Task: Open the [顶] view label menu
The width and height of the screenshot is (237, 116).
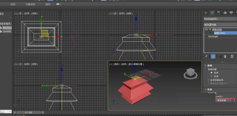Action: 21,14
